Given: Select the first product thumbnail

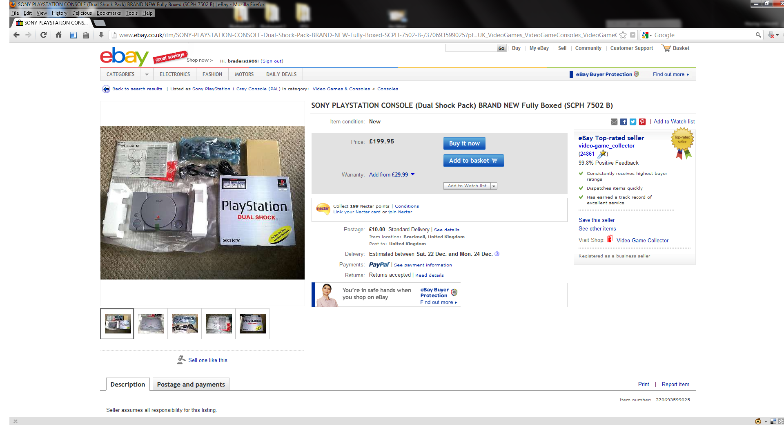Looking at the screenshot, I should (x=117, y=324).
